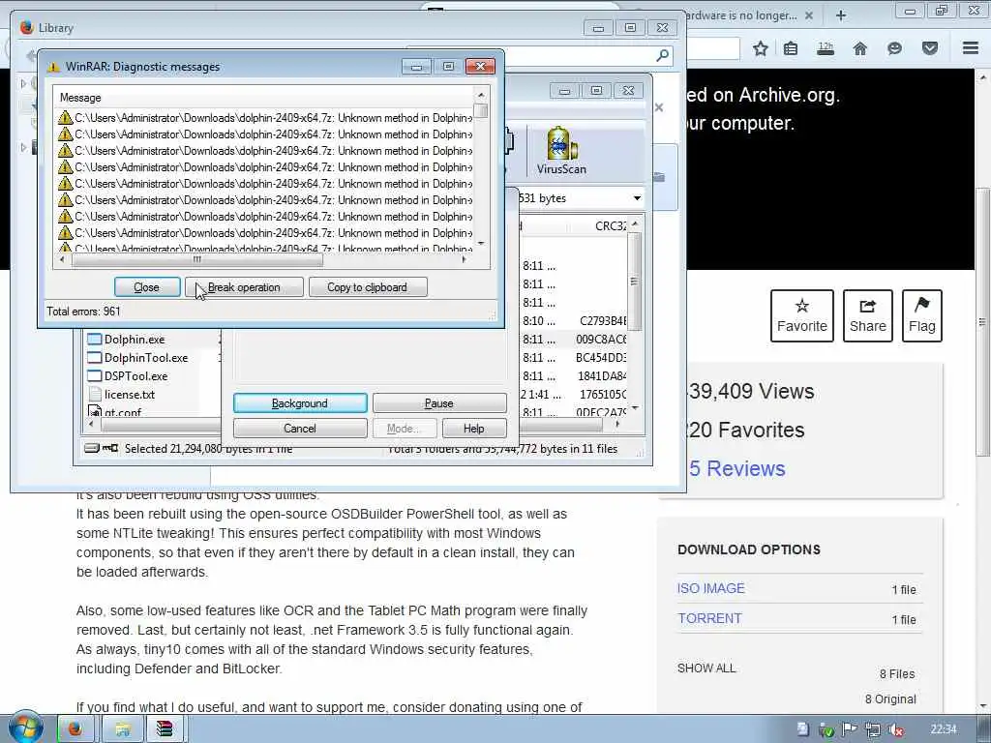Open the Action Center flag tray icon

click(849, 729)
